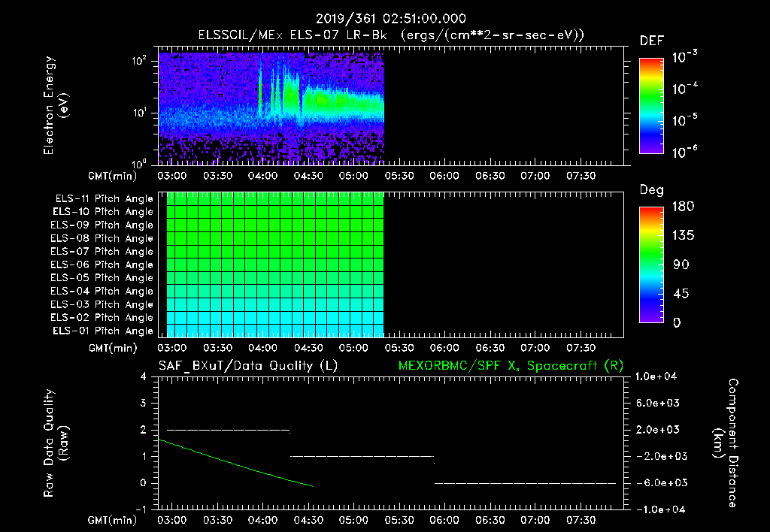Click the 10^-6 value on DEF scale

click(685, 152)
